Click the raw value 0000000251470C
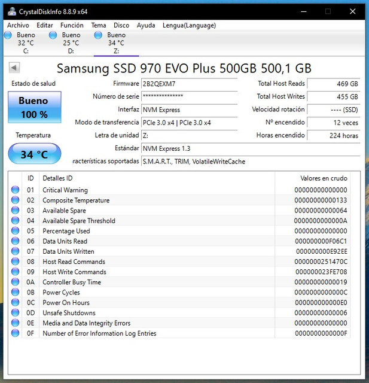The height and width of the screenshot is (383, 369). [321, 262]
